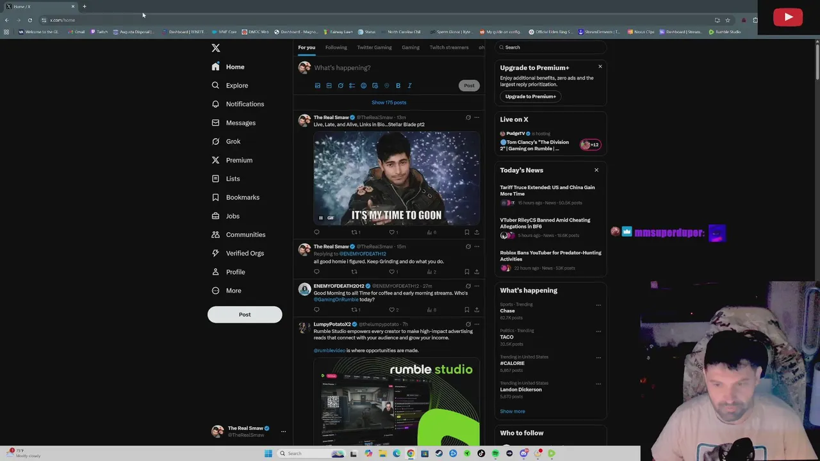This screenshot has width=820, height=461.
Task: Click the Premium sidebar item
Action: pyautogui.click(x=232, y=160)
